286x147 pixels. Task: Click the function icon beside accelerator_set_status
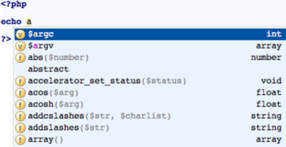tap(21, 81)
